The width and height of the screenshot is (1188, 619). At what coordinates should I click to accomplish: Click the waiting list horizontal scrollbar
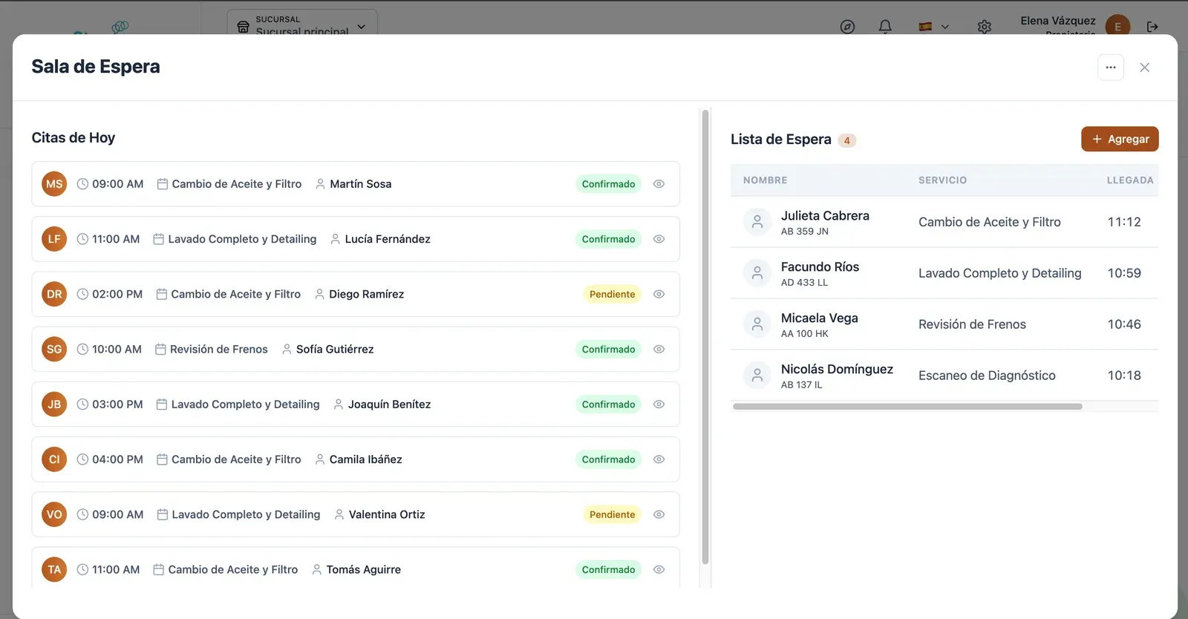point(907,407)
